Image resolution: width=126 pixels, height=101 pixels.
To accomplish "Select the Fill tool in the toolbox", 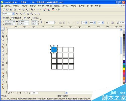I will point(3,84).
